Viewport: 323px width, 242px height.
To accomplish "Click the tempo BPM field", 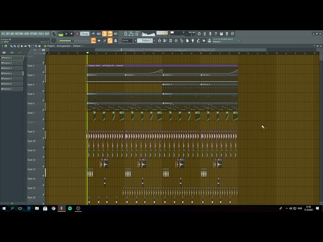I will (84, 34).
